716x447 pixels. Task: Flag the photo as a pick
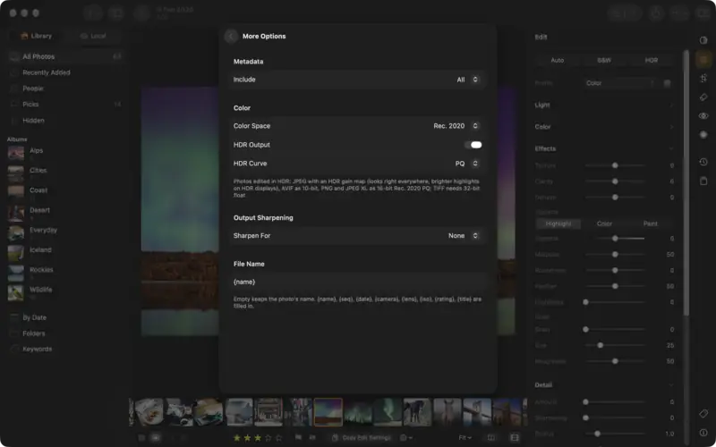298,438
